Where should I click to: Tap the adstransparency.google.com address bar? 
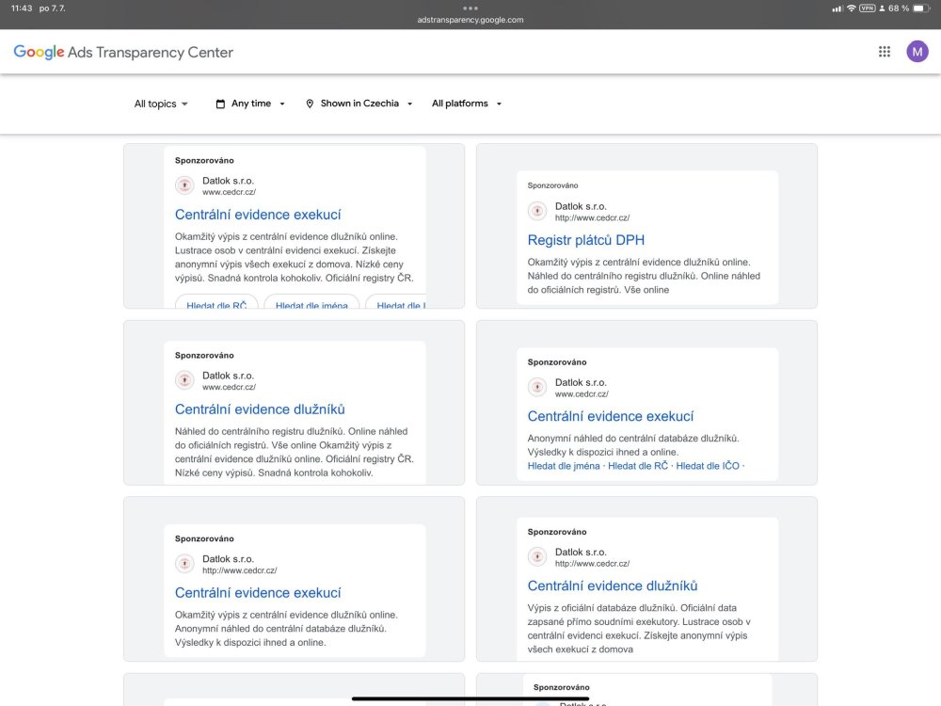[x=470, y=20]
